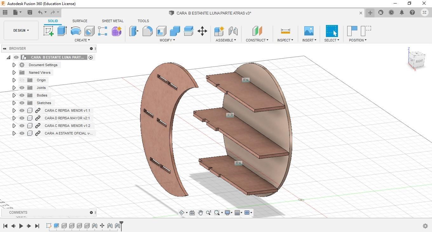Select the Joint tool

[233, 31]
